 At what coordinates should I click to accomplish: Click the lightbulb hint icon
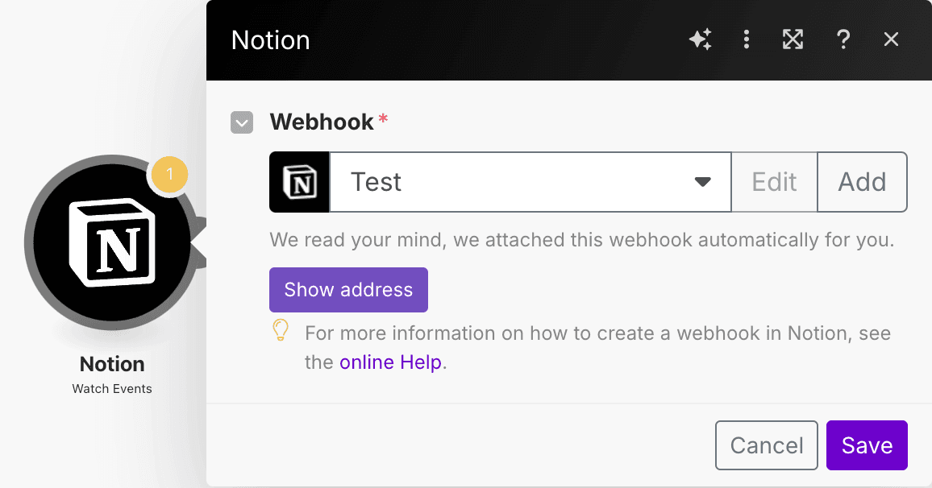[280, 331]
